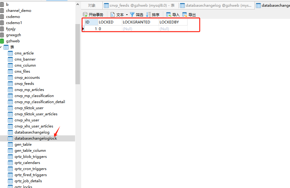
Task: Click the channel_demo database icon
Action: point(2,11)
